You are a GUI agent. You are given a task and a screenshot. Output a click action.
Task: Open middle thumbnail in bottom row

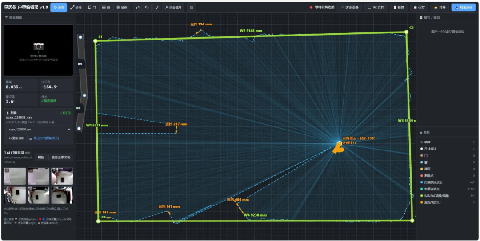click(x=39, y=195)
